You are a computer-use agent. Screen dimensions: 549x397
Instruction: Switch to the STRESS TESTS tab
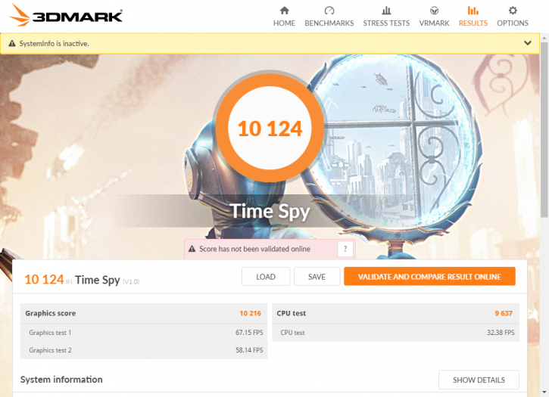tap(386, 23)
